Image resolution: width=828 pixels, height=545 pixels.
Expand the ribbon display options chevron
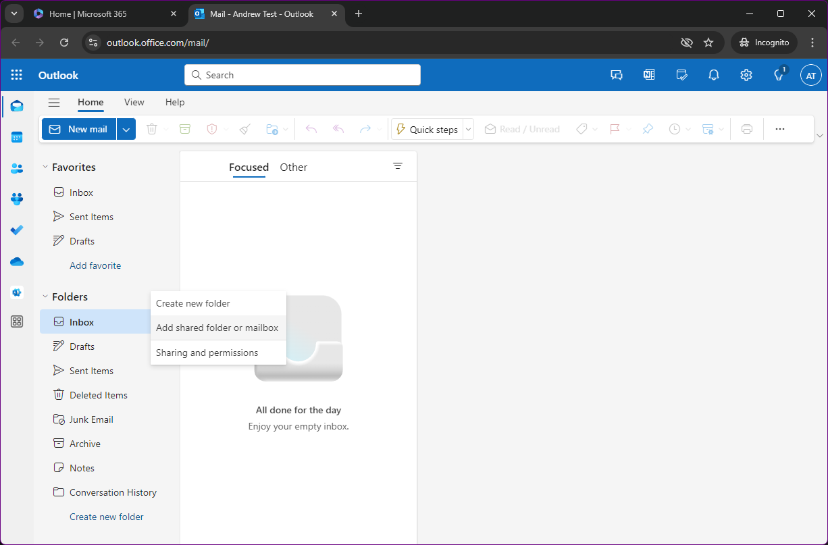(820, 135)
